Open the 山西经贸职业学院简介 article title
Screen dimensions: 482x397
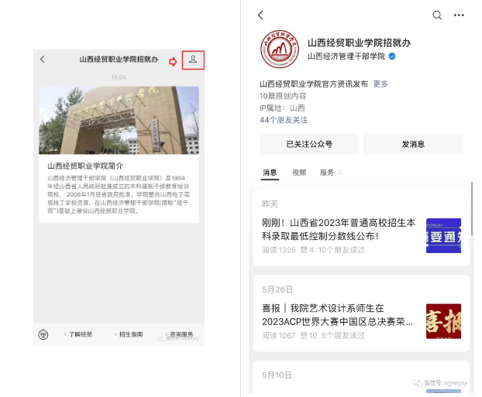pyautogui.click(x=85, y=166)
